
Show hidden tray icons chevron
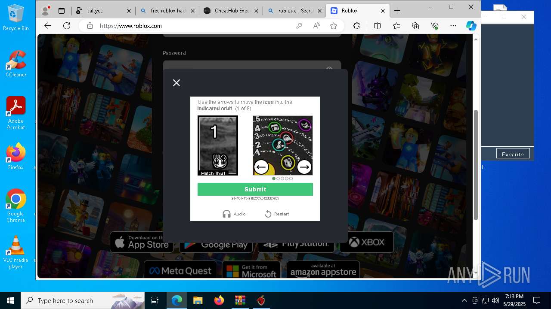pos(464,300)
